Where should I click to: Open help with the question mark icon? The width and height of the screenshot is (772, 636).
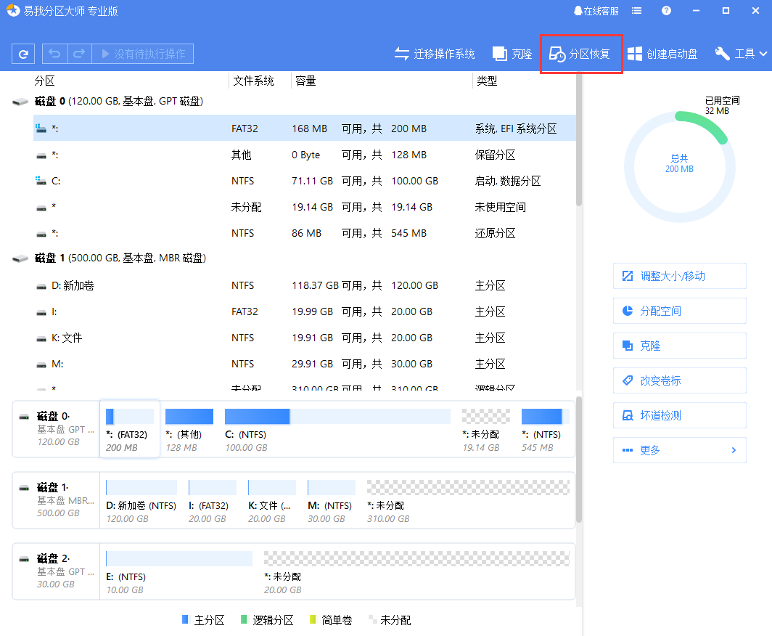coord(666,10)
